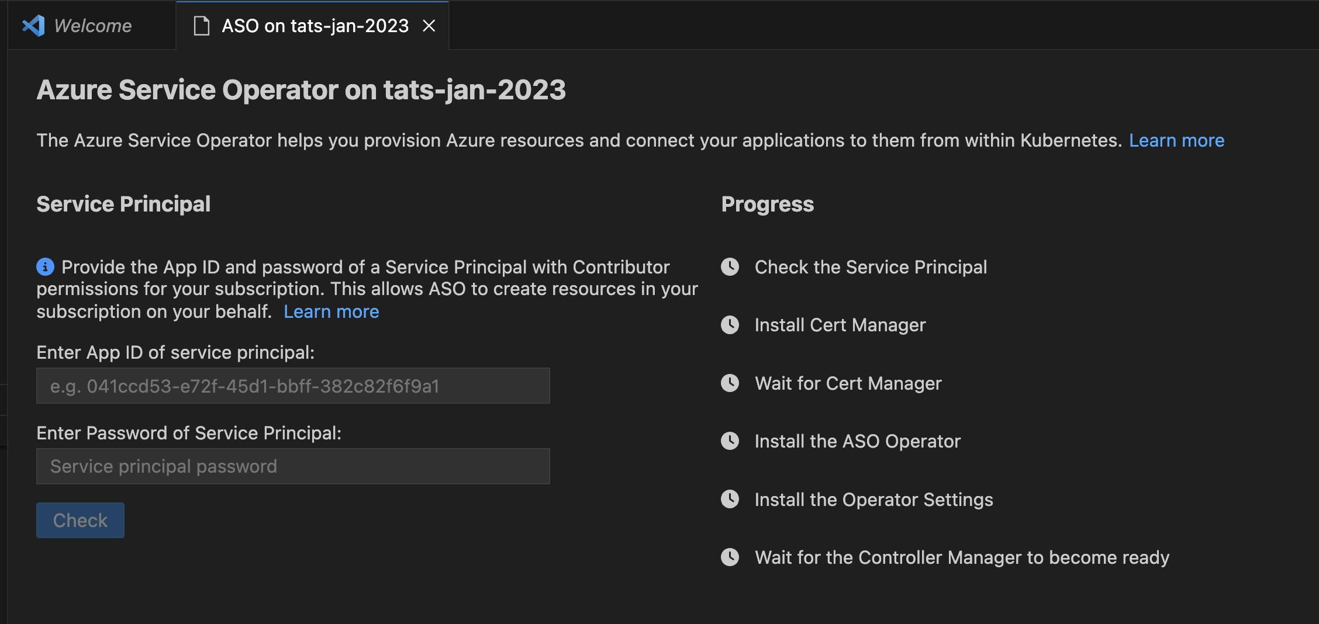Select the 'Install the Operator Settings' step text
1319x624 pixels.
[x=874, y=500]
